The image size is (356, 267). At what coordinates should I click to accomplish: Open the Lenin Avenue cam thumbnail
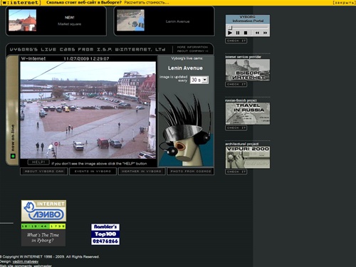130,20
